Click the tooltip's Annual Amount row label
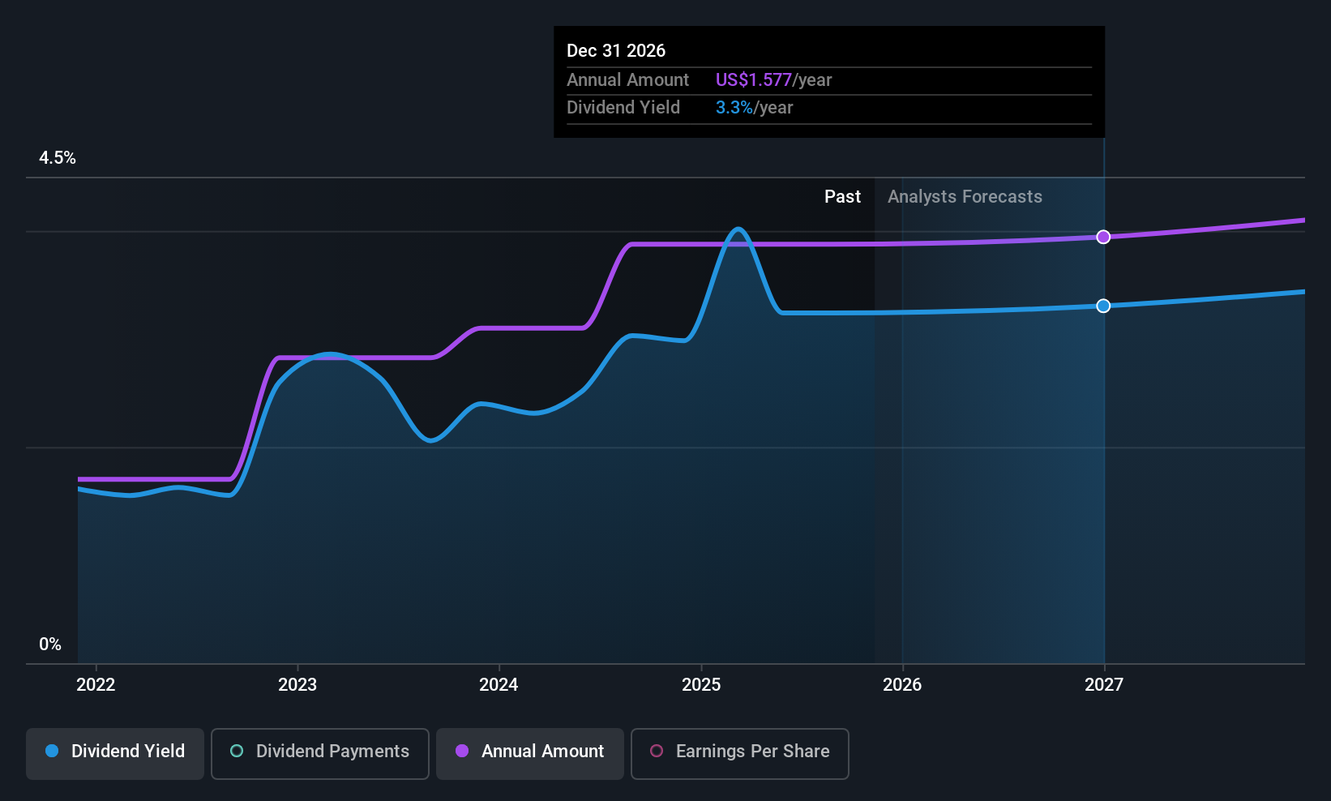1331x801 pixels. coord(627,80)
